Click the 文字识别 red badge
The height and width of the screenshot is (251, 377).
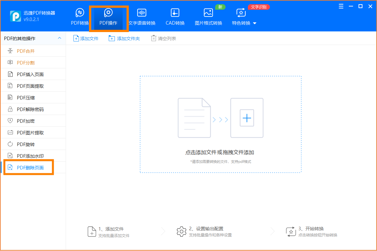[x=259, y=7]
